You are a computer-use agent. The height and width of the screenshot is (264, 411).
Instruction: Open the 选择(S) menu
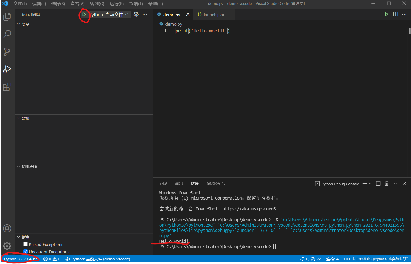click(x=58, y=4)
